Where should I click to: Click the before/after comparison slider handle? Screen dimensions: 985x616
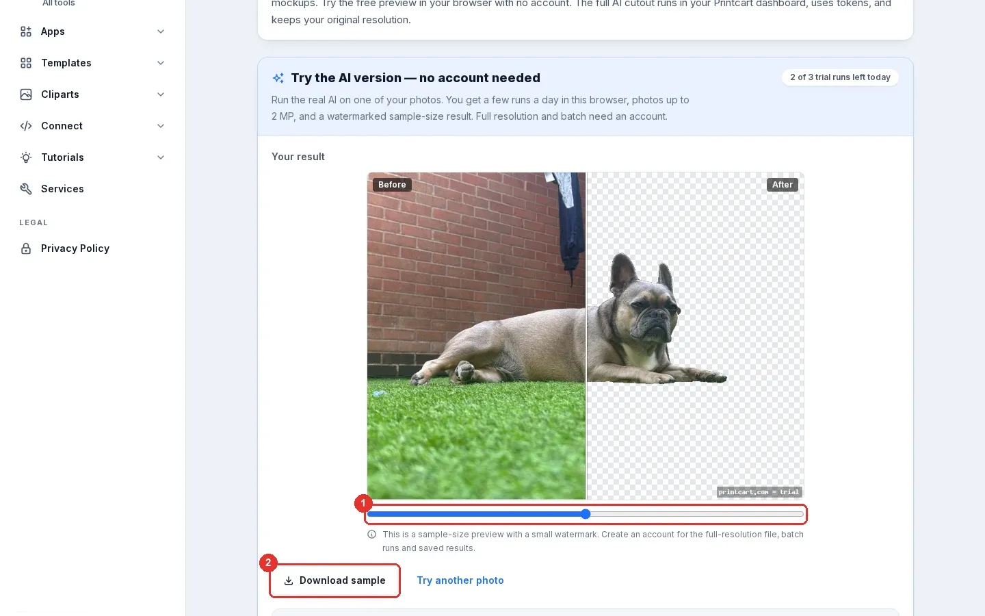pos(586,514)
